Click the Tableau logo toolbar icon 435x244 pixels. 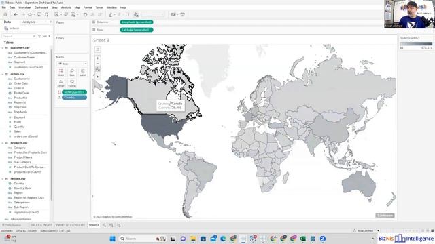[5, 14]
